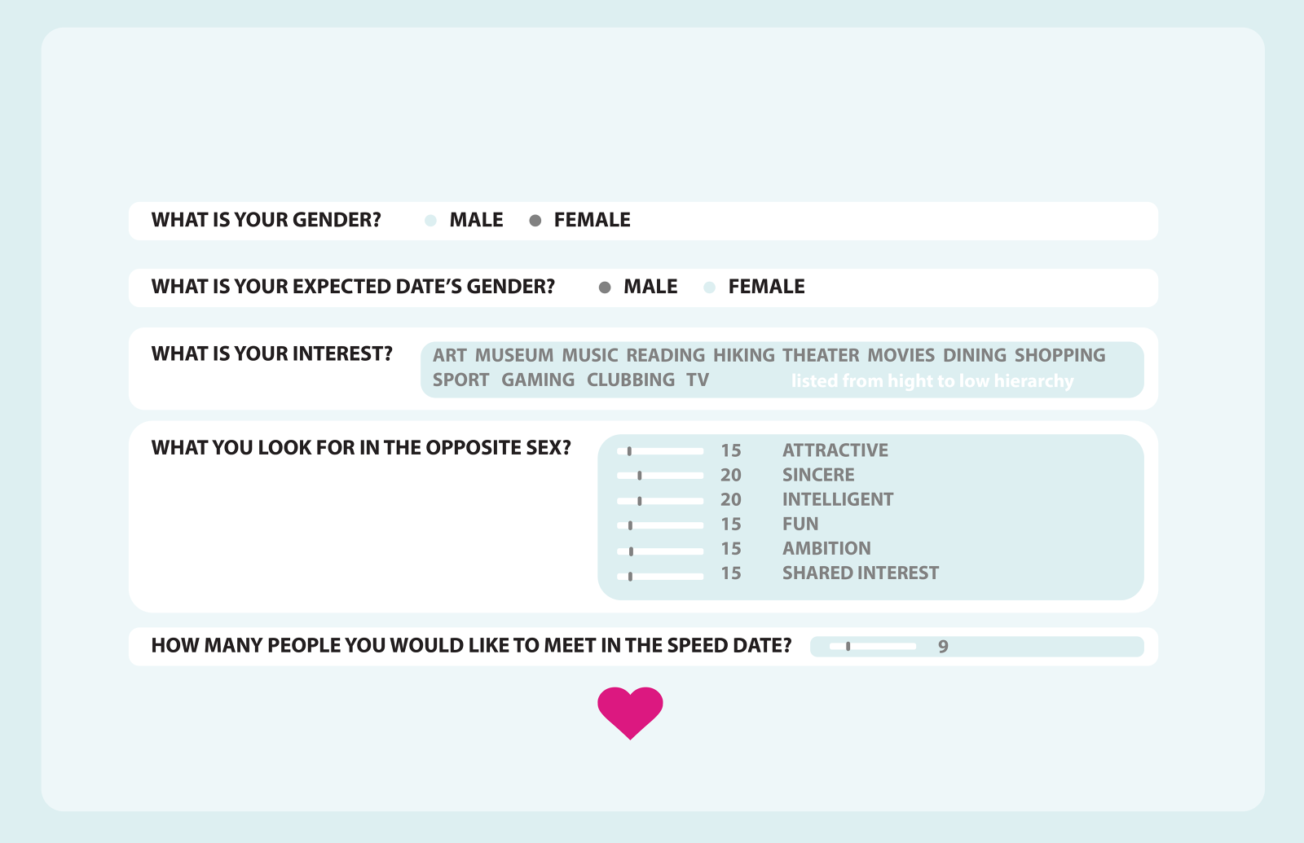Choose Male as expected date's gender
This screenshot has height=843, width=1304.
(605, 288)
